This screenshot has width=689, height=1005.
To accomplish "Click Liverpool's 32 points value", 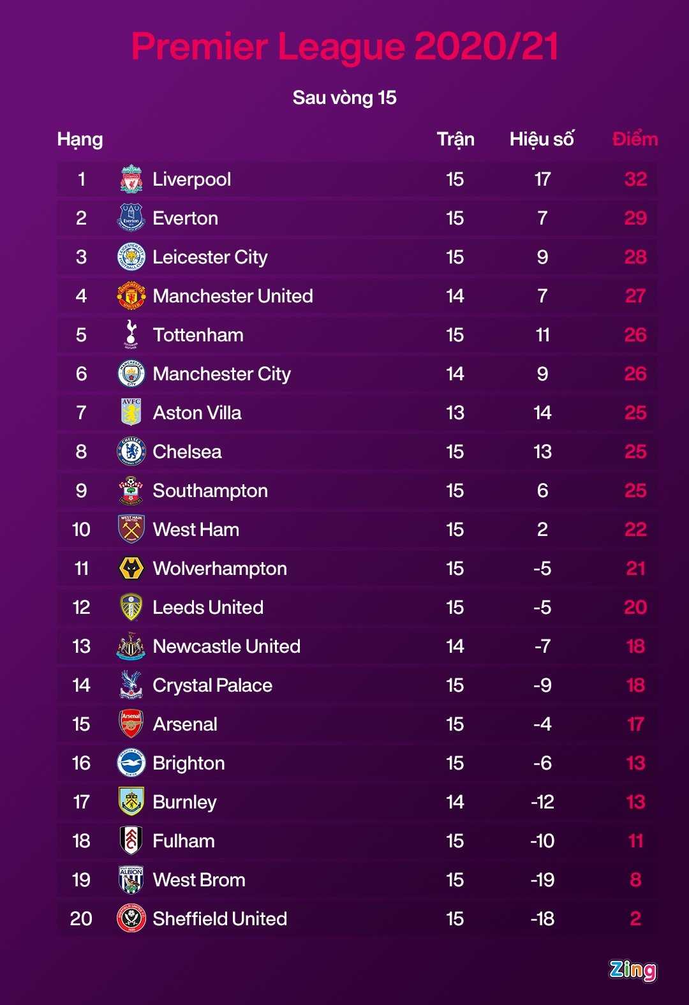I will 635,179.
